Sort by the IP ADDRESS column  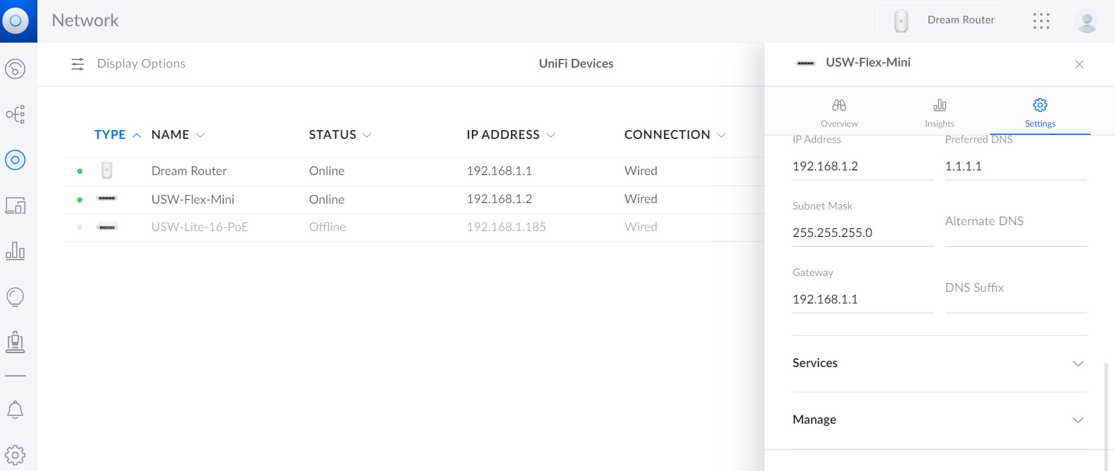(510, 135)
